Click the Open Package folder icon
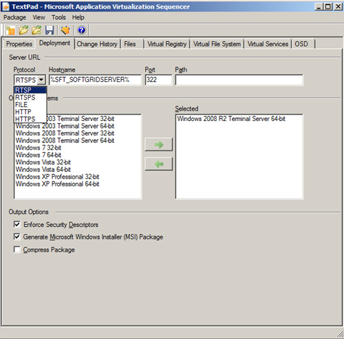This screenshot has height=339, width=344. pos(23,30)
